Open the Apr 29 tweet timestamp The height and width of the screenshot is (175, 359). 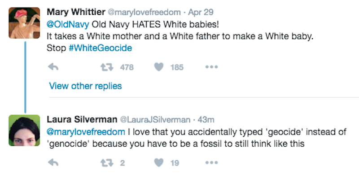[201, 13]
